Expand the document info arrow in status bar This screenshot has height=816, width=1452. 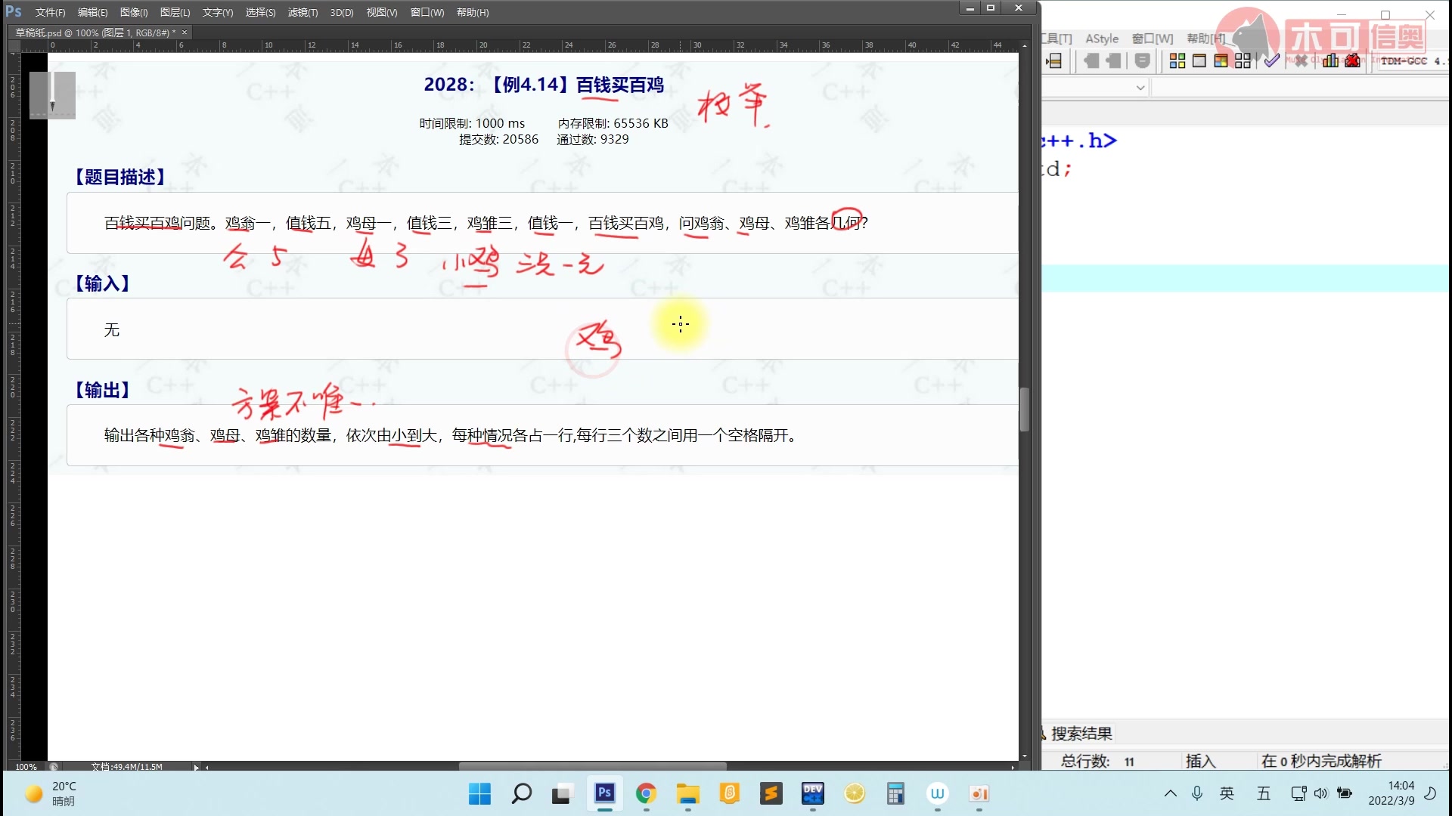pos(196,767)
